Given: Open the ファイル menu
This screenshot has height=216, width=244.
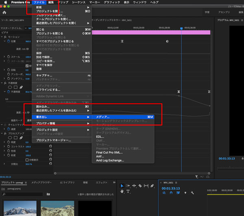Looking at the screenshot, I should point(39,2).
